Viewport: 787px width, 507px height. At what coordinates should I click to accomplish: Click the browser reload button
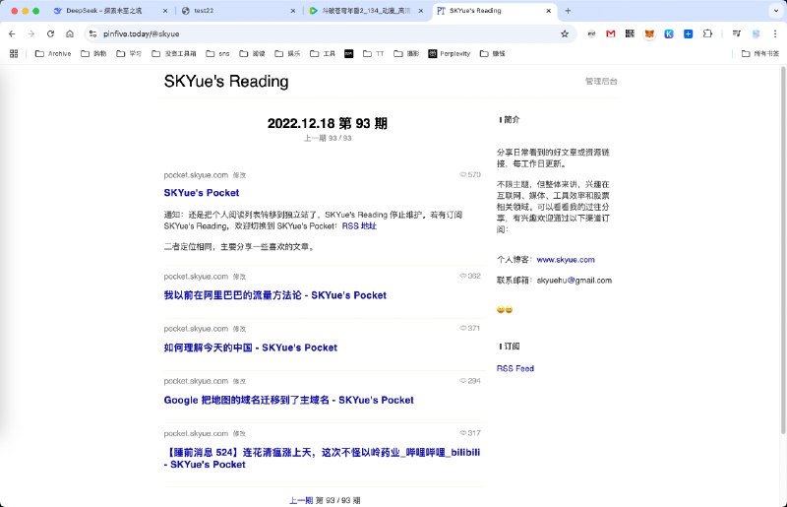point(50,33)
